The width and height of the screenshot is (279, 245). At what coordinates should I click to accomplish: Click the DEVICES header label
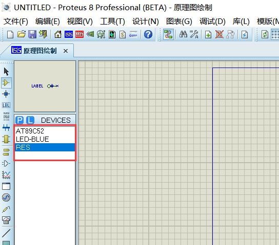[x=56, y=120]
